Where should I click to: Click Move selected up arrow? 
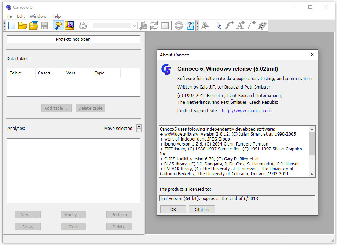click(x=139, y=127)
